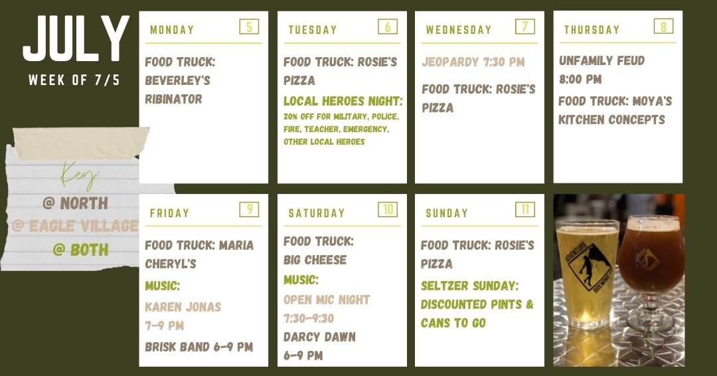Click the "Open Mic Night" entry

coord(327,300)
